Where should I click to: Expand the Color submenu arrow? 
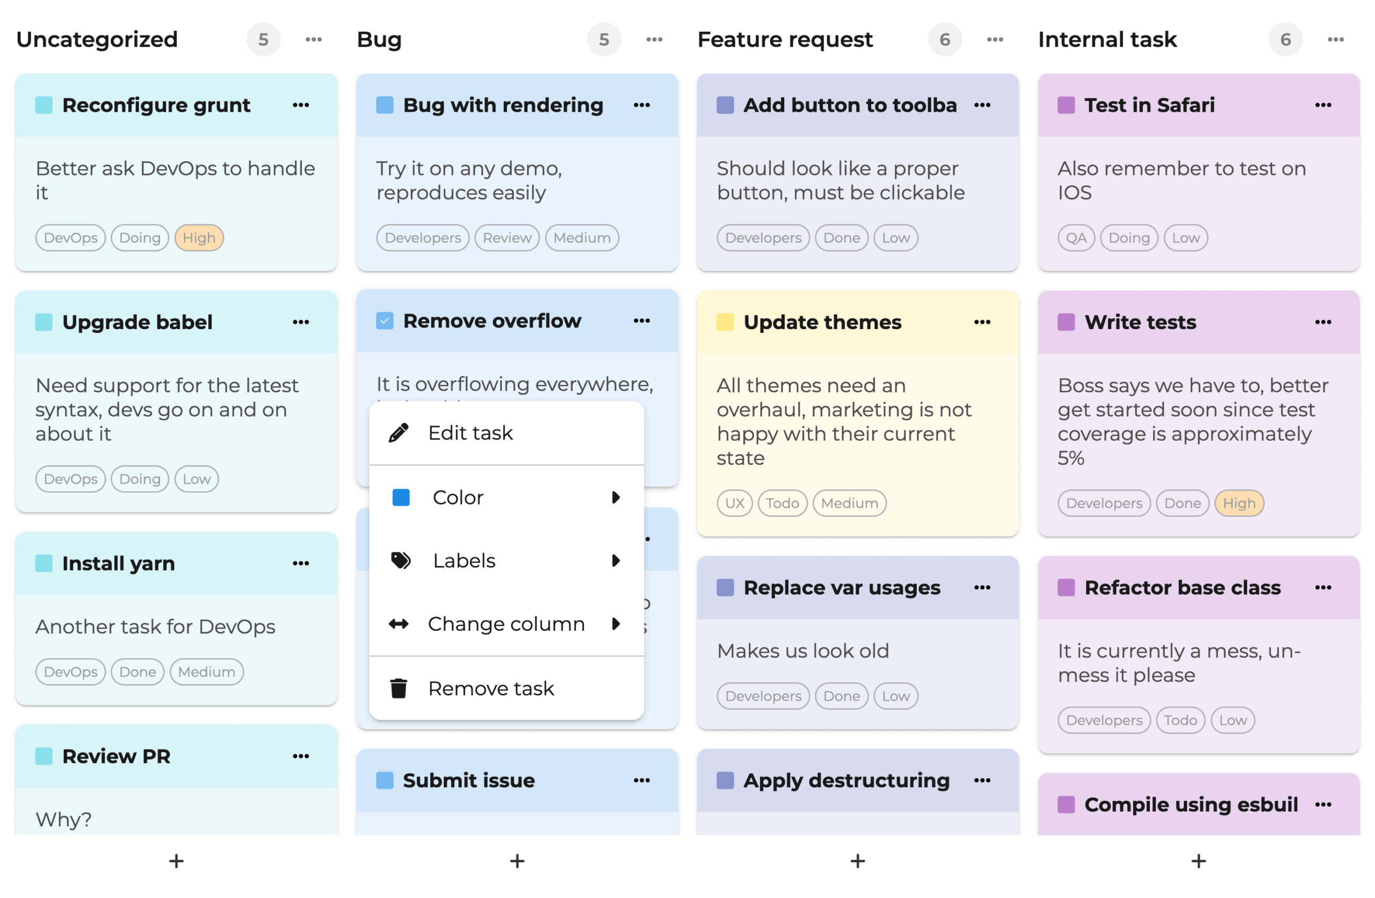pyautogui.click(x=616, y=497)
